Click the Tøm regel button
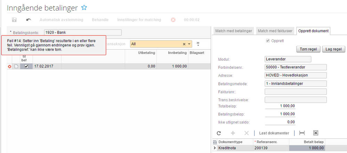The height and width of the screenshot is (153, 347). point(308,49)
